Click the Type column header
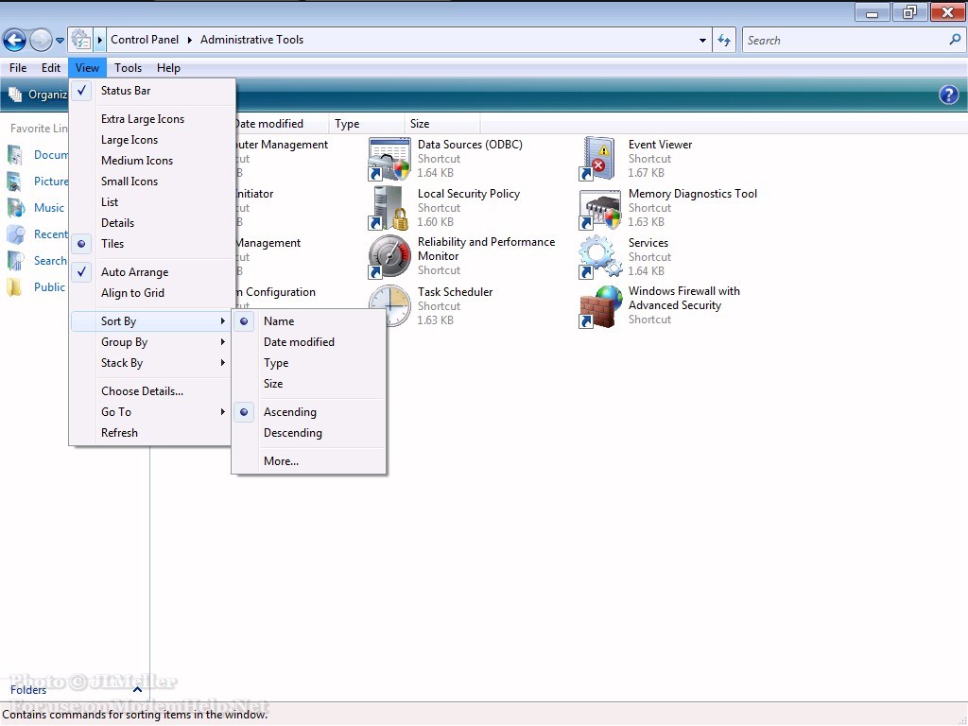968x726 pixels. coord(367,124)
